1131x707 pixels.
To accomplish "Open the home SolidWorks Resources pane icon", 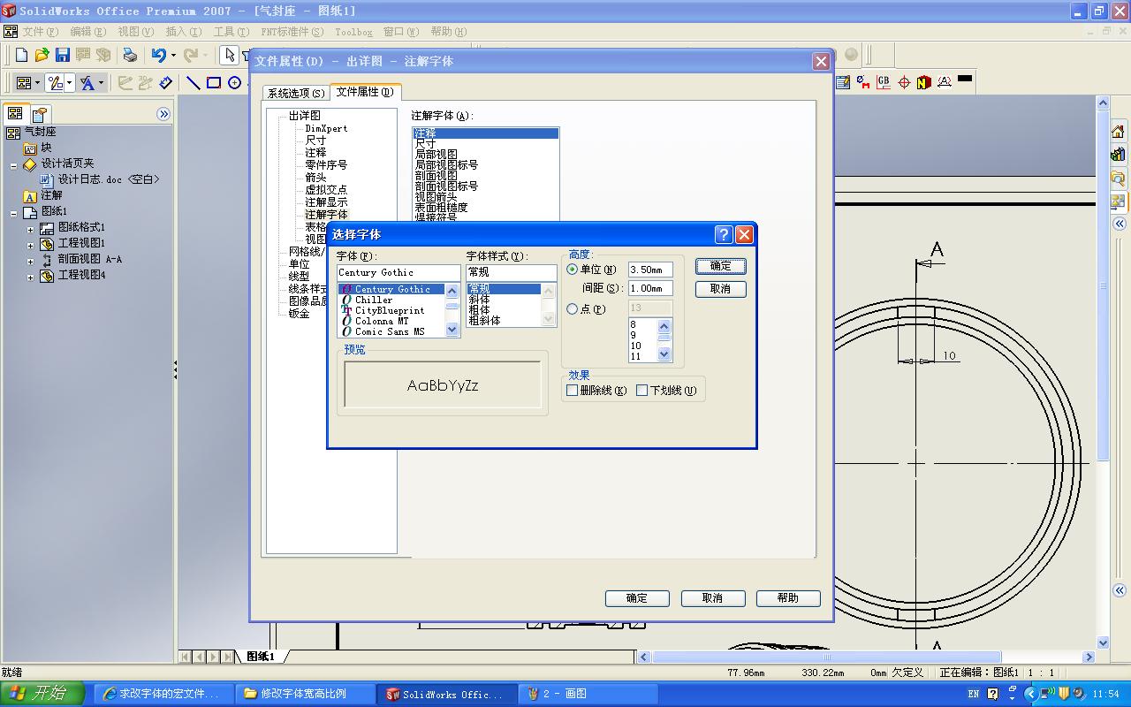I will click(1118, 132).
